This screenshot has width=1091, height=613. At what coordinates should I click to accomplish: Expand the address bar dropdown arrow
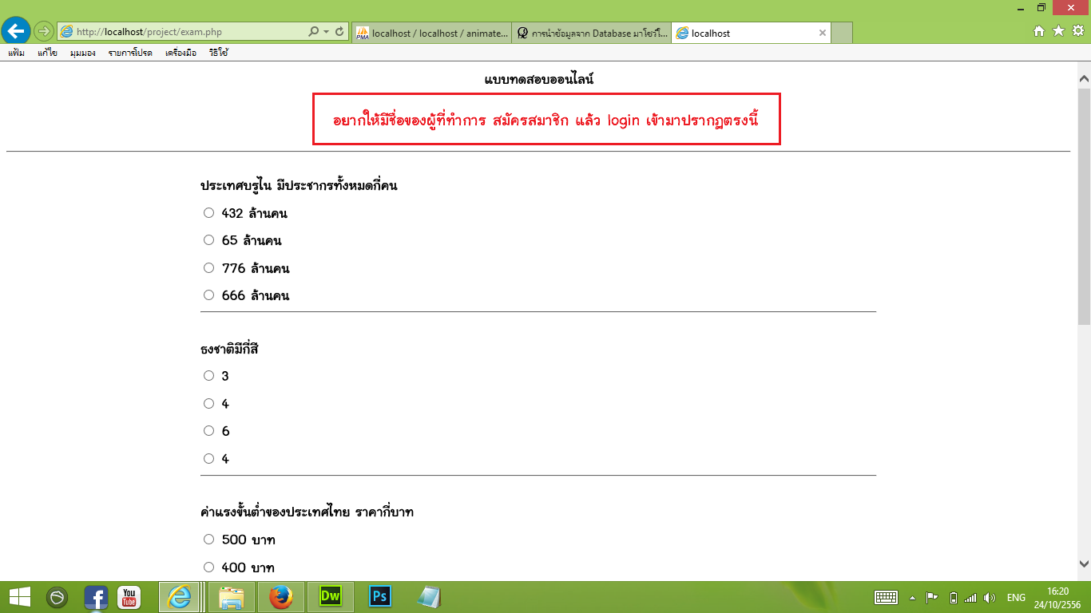click(x=326, y=32)
